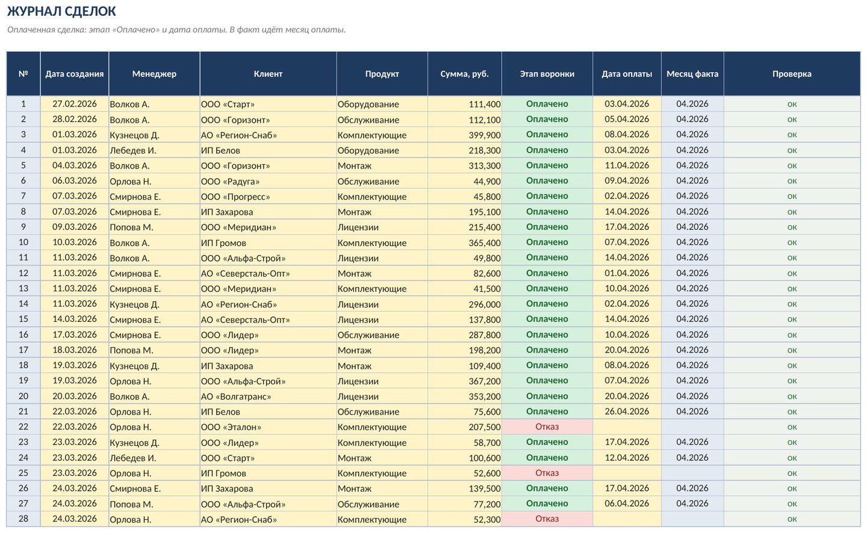Image resolution: width=867 pixels, height=533 pixels.
Task: Select the amount cell 367,200
Action: (464, 381)
